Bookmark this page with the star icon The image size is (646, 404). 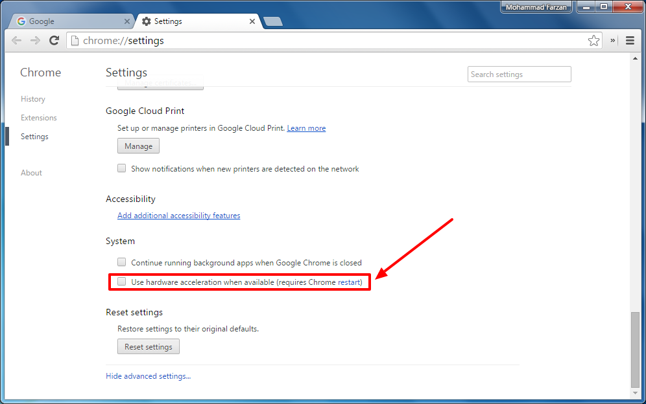pyautogui.click(x=593, y=40)
